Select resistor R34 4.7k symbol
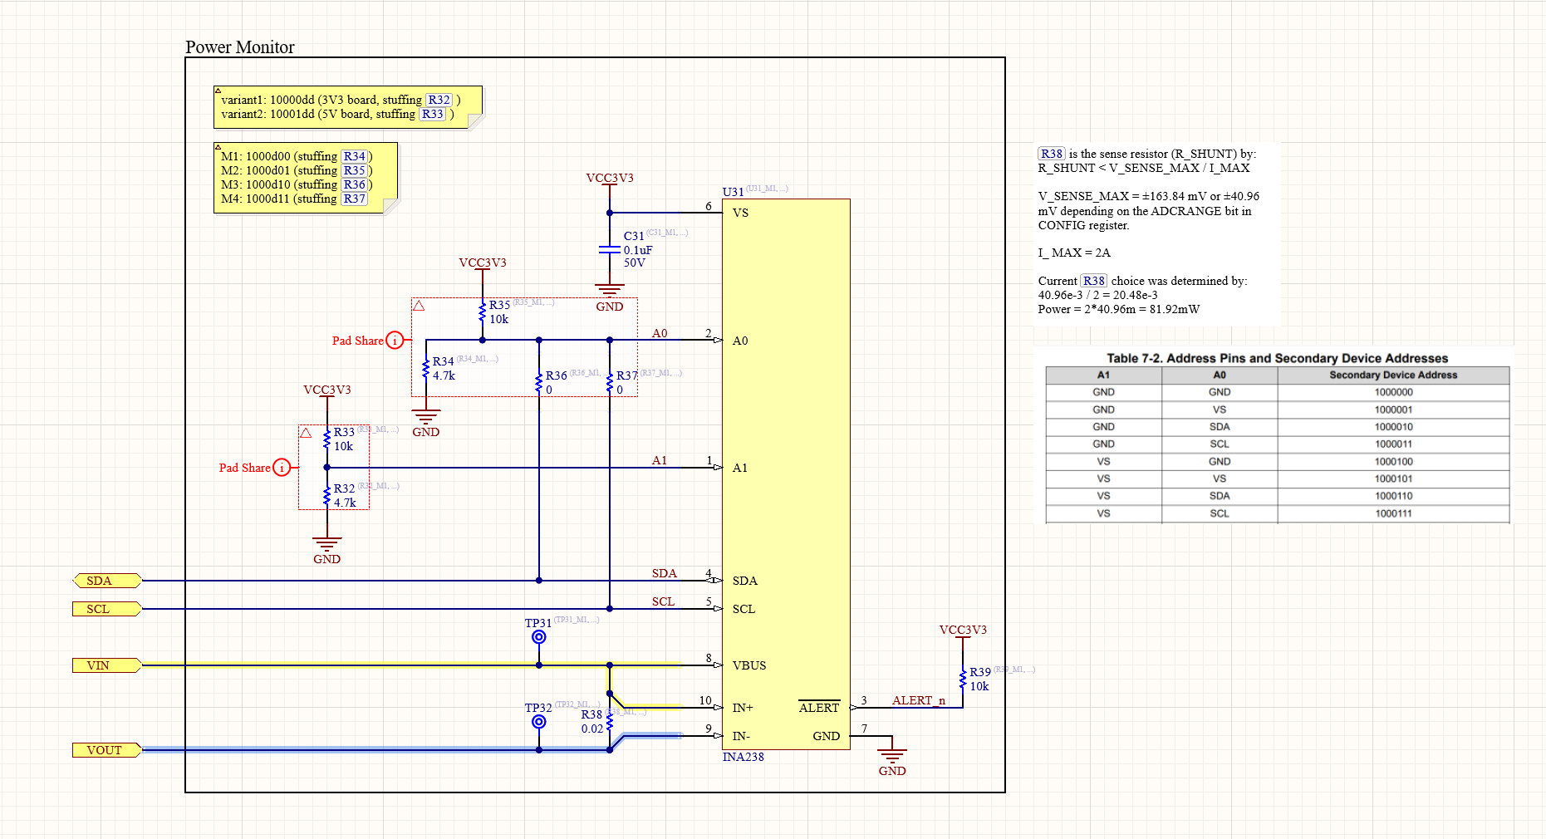 (426, 369)
